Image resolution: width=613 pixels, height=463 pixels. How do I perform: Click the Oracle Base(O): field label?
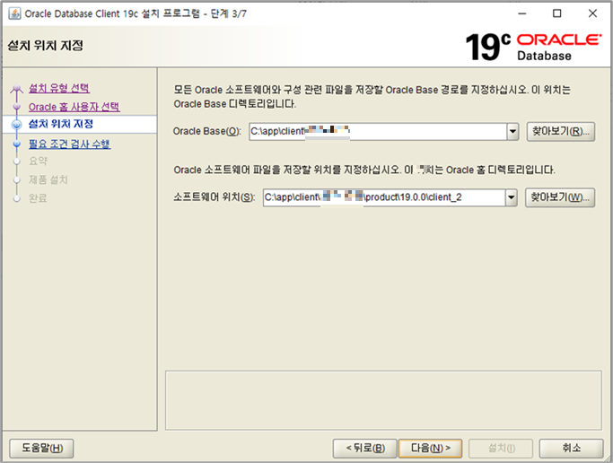tap(206, 132)
